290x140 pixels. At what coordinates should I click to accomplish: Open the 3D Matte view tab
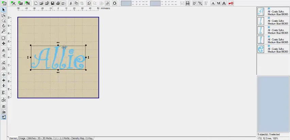[47, 138]
